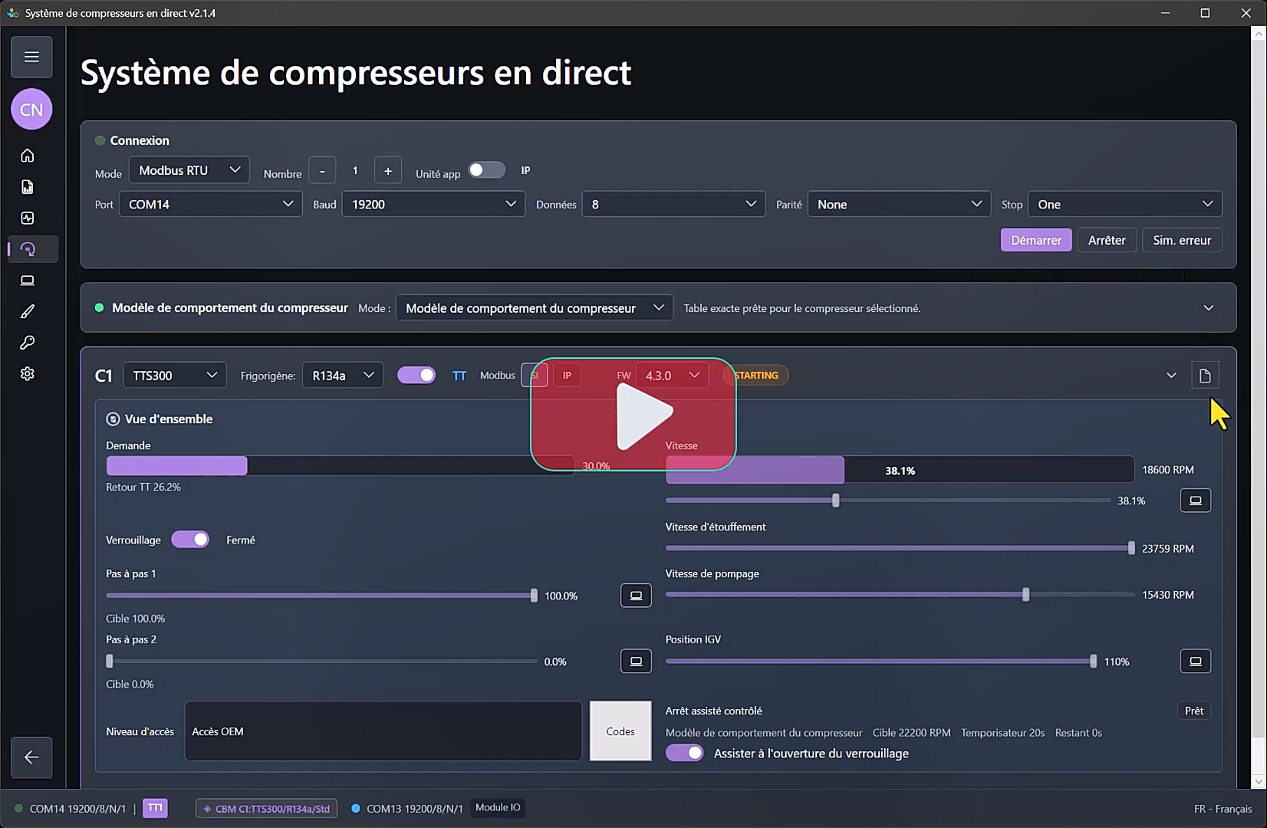The height and width of the screenshot is (828, 1267).
Task: Click the Vitesse de pompage slider handle
Action: click(x=1026, y=595)
